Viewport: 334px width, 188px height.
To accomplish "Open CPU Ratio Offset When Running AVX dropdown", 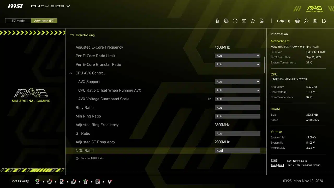I will click(x=237, y=90).
